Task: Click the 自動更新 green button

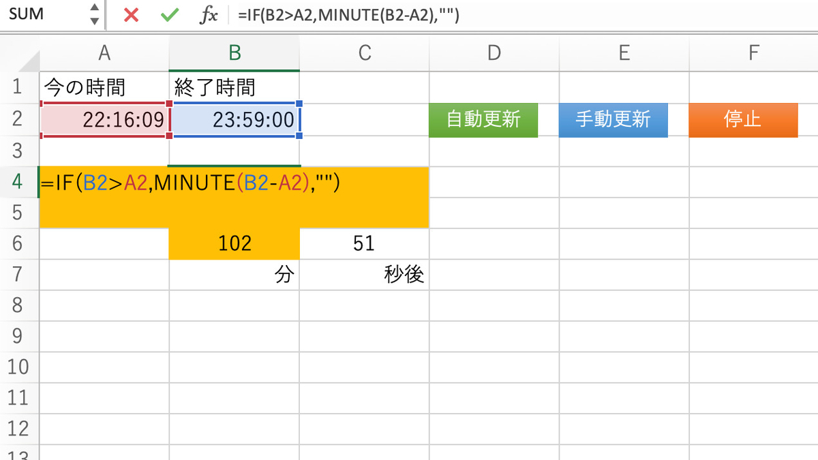Action: (483, 119)
